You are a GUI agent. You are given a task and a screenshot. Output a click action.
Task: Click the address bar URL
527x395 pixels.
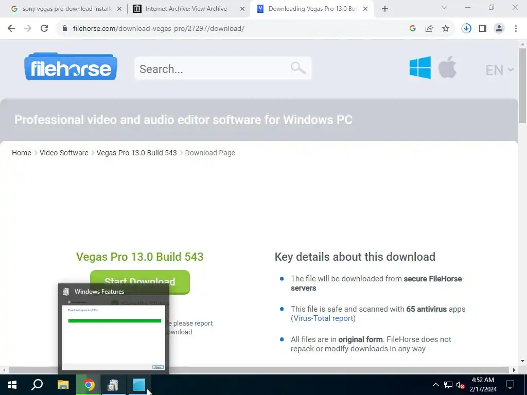[159, 29]
